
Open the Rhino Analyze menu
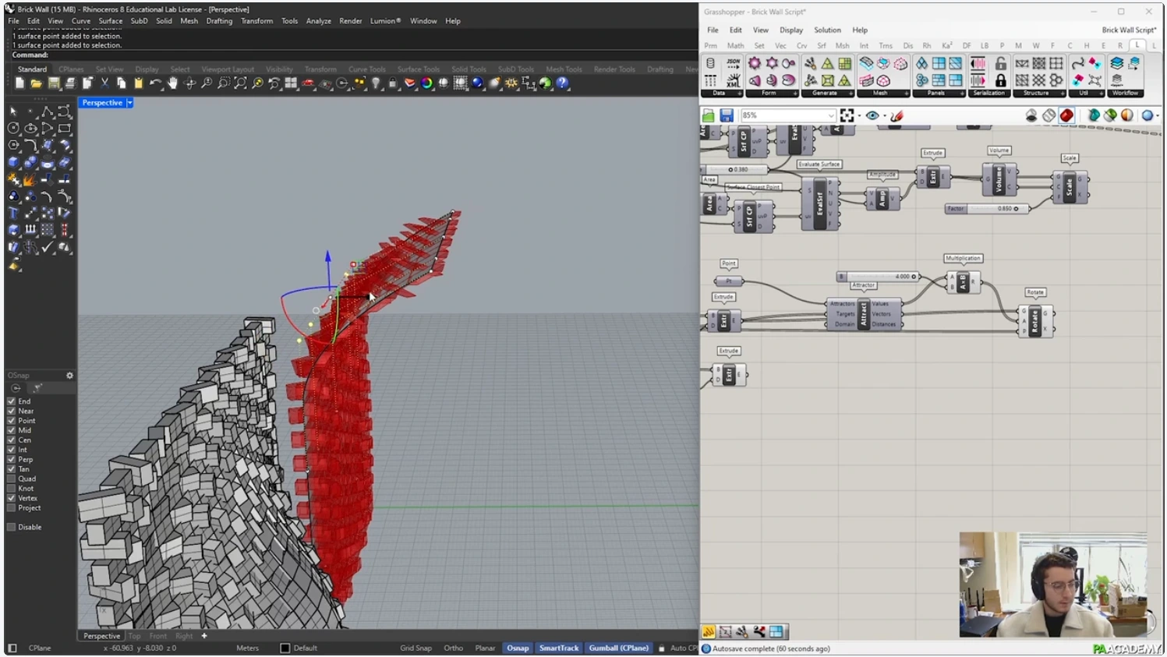pos(318,21)
